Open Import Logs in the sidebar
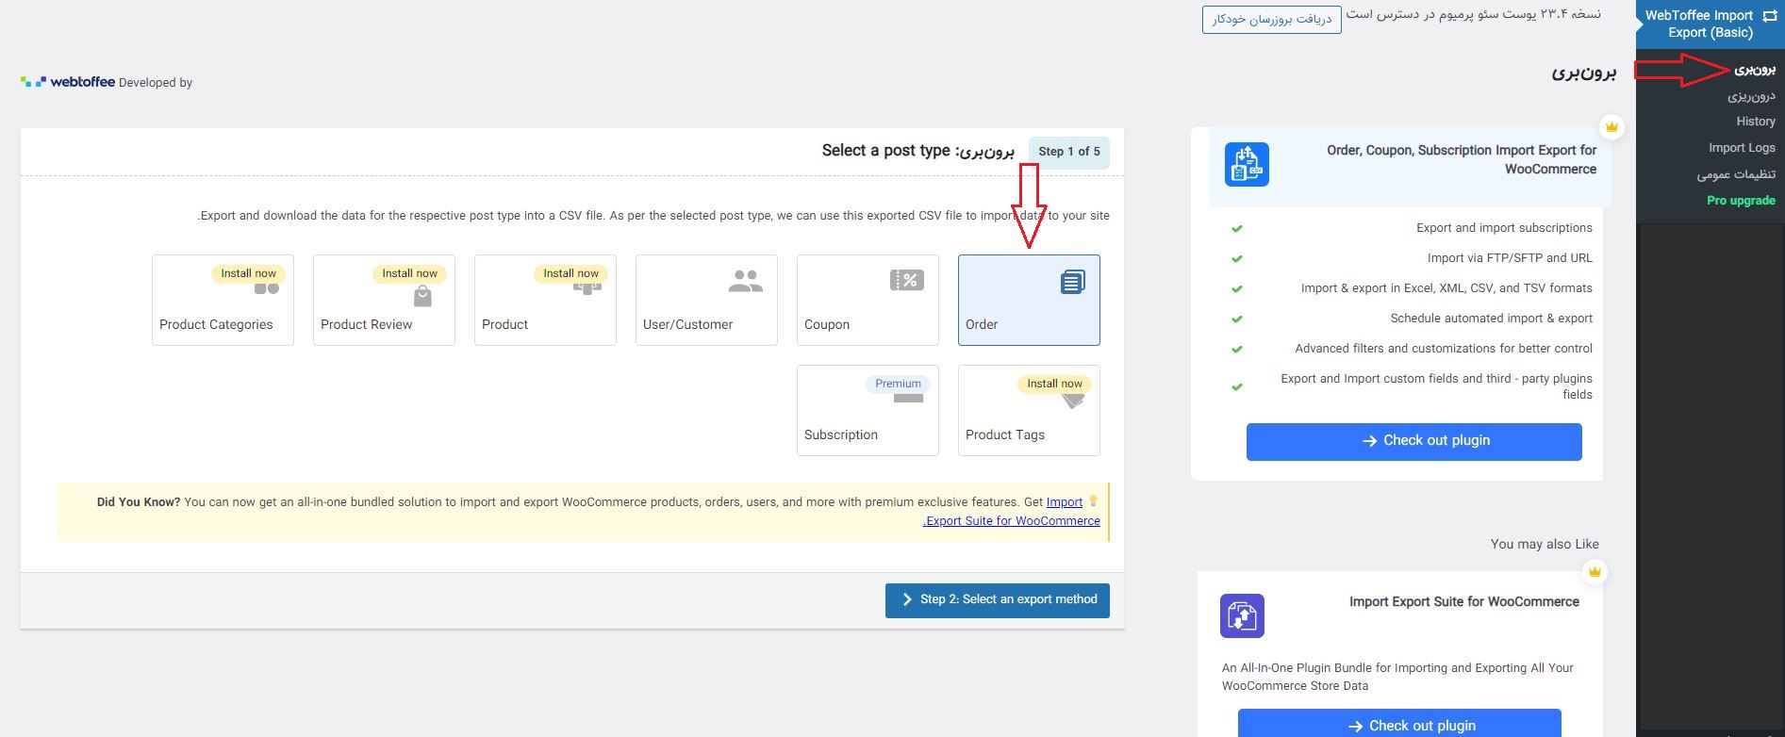 pos(1742,147)
